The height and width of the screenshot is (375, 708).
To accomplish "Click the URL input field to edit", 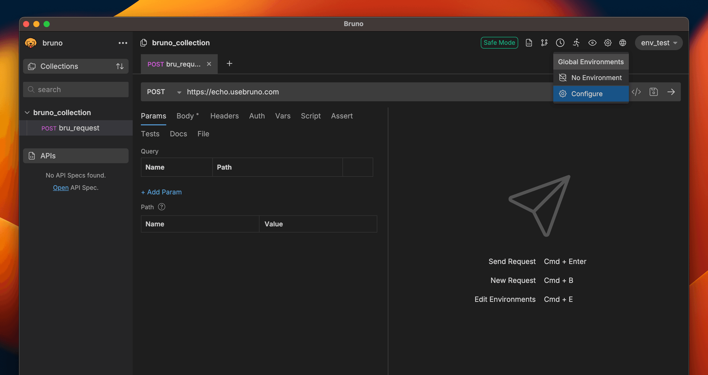I will tap(355, 92).
